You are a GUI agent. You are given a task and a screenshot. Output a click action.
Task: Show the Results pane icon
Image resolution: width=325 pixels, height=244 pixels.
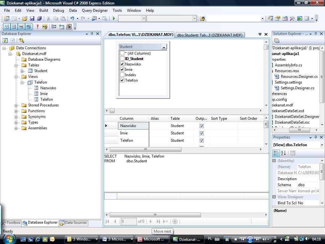tap(28, 27)
